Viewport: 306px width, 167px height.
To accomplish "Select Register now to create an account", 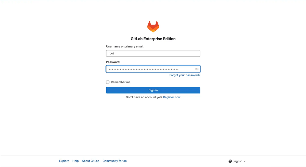I will (172, 97).
